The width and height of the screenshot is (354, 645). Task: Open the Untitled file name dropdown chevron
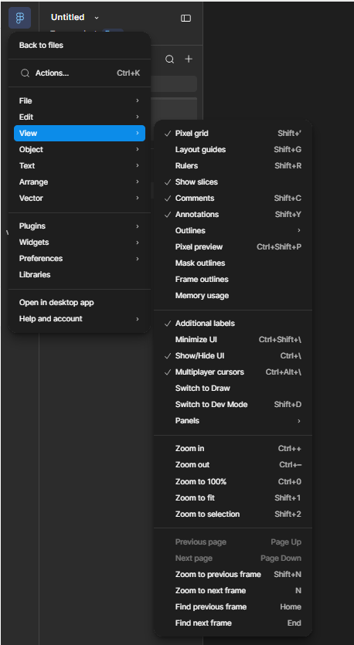coord(97,18)
